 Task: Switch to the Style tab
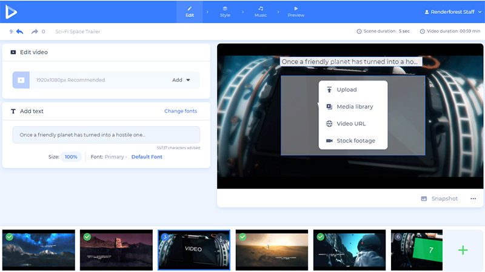tap(225, 12)
